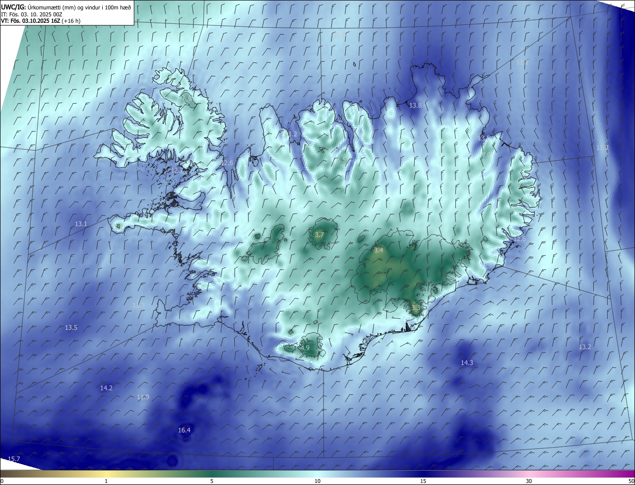Image resolution: width=635 pixels, height=485 pixels.
Task: Click the 6.5 value label on the map
Action: point(341,160)
